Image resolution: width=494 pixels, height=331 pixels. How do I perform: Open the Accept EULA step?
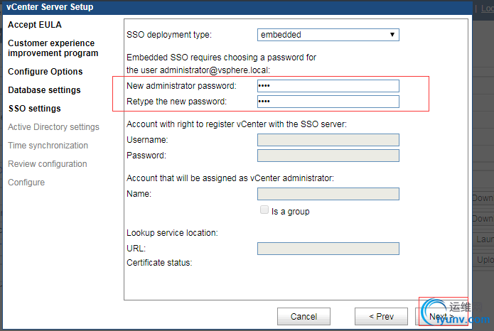coord(35,25)
